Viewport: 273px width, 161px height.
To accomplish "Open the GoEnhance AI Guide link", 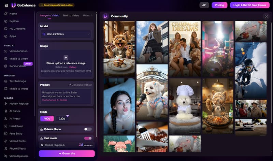I will [x=55, y=100].
